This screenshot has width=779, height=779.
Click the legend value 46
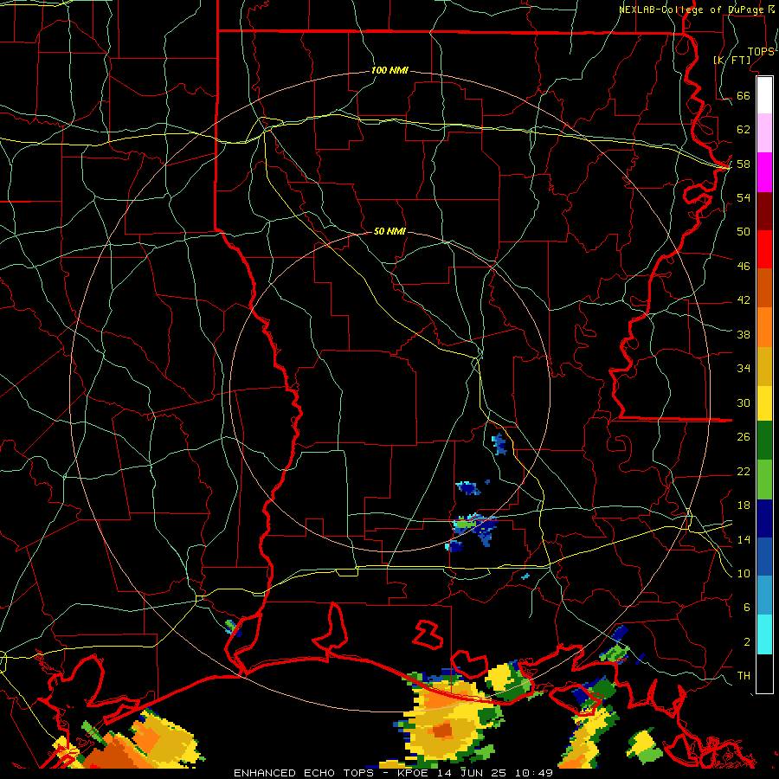coord(744,267)
